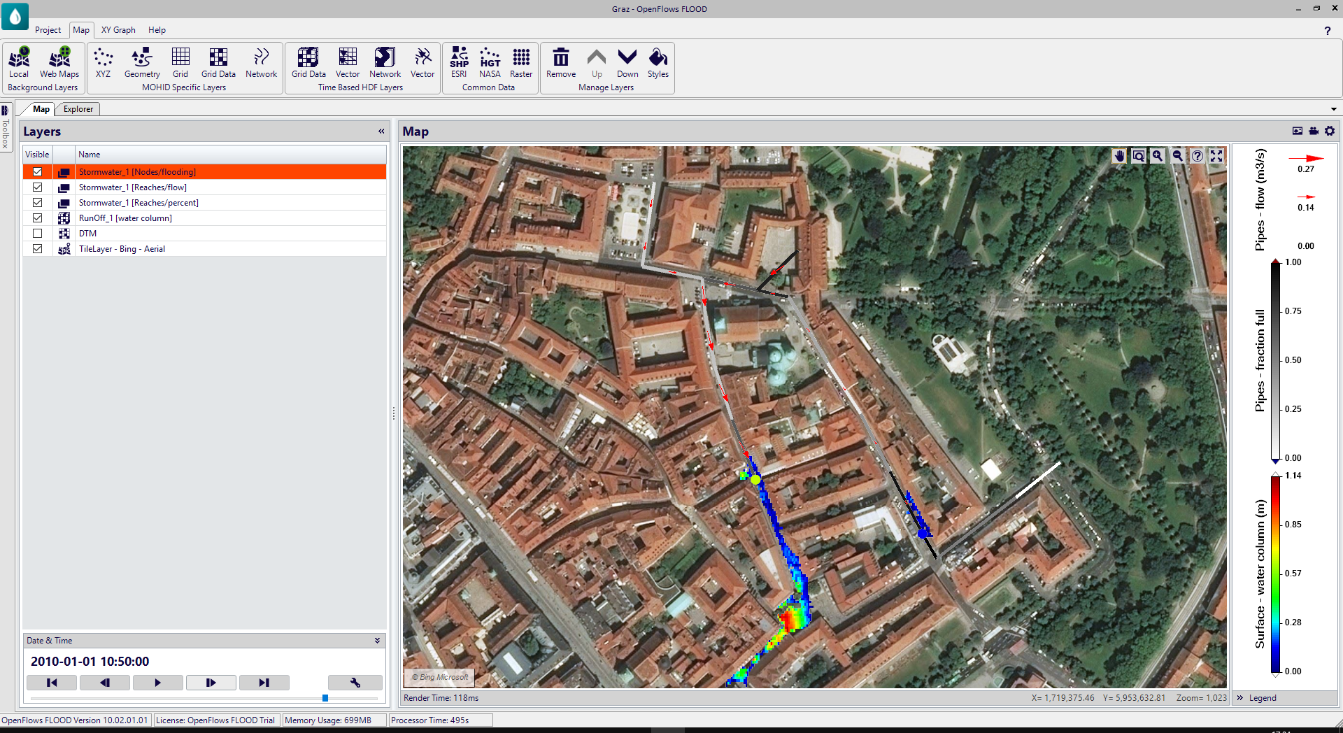Collapse the Legend panel

coord(1240,698)
